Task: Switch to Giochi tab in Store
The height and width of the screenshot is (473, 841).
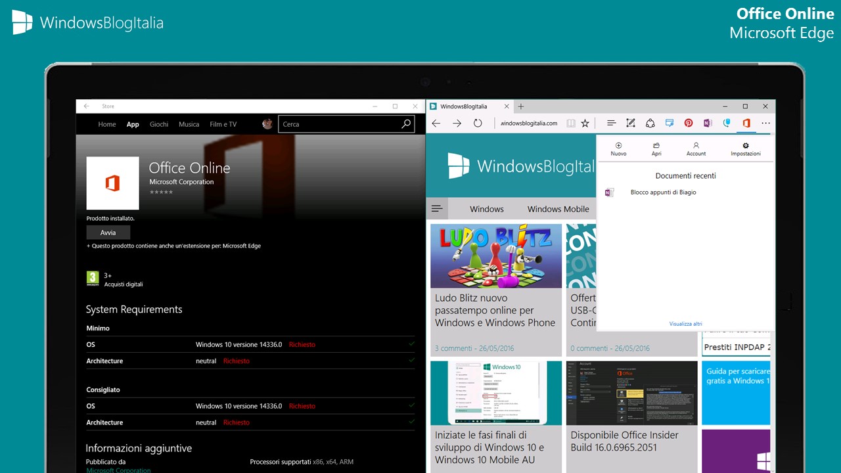Action: click(159, 124)
